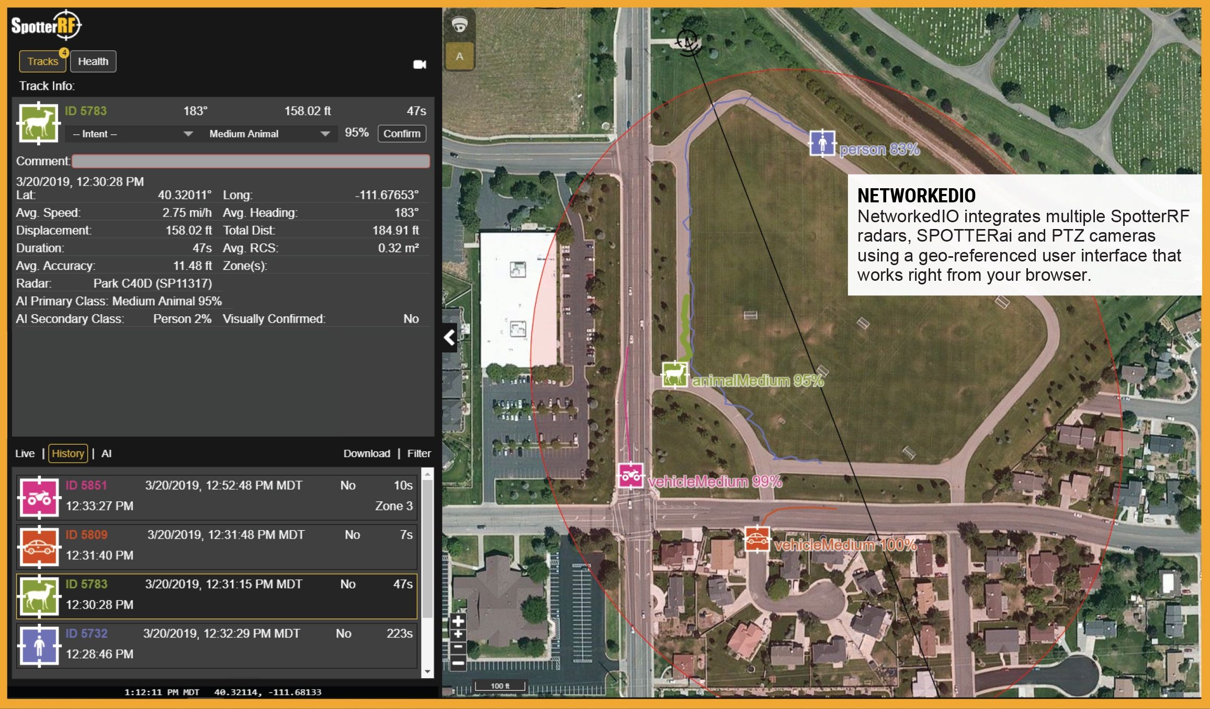
Task: Click the deer icon in Track Info header
Action: click(38, 124)
